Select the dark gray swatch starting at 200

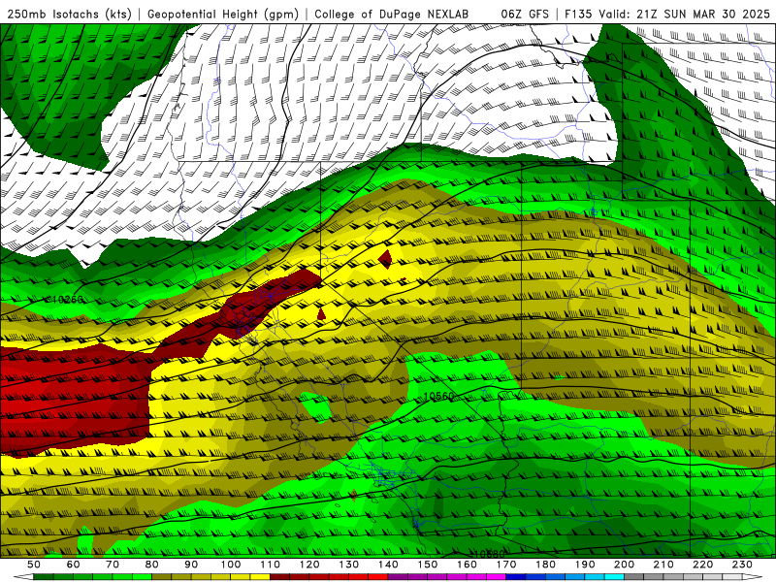click(634, 577)
